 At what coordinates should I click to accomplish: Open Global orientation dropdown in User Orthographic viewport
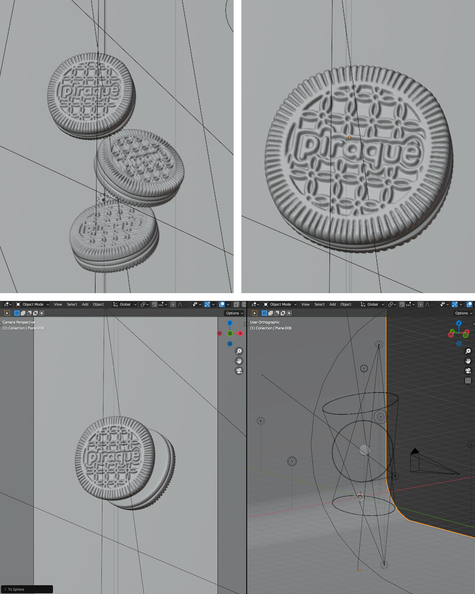tap(372, 304)
